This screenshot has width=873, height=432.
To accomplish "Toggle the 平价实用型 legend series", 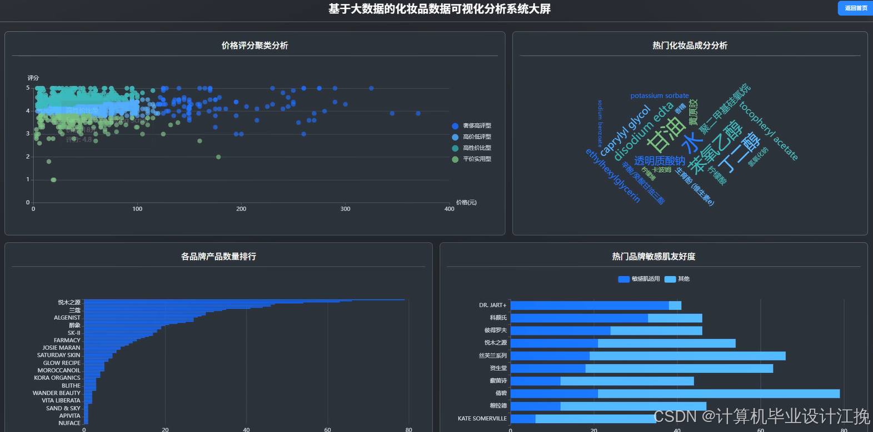I will pos(471,159).
